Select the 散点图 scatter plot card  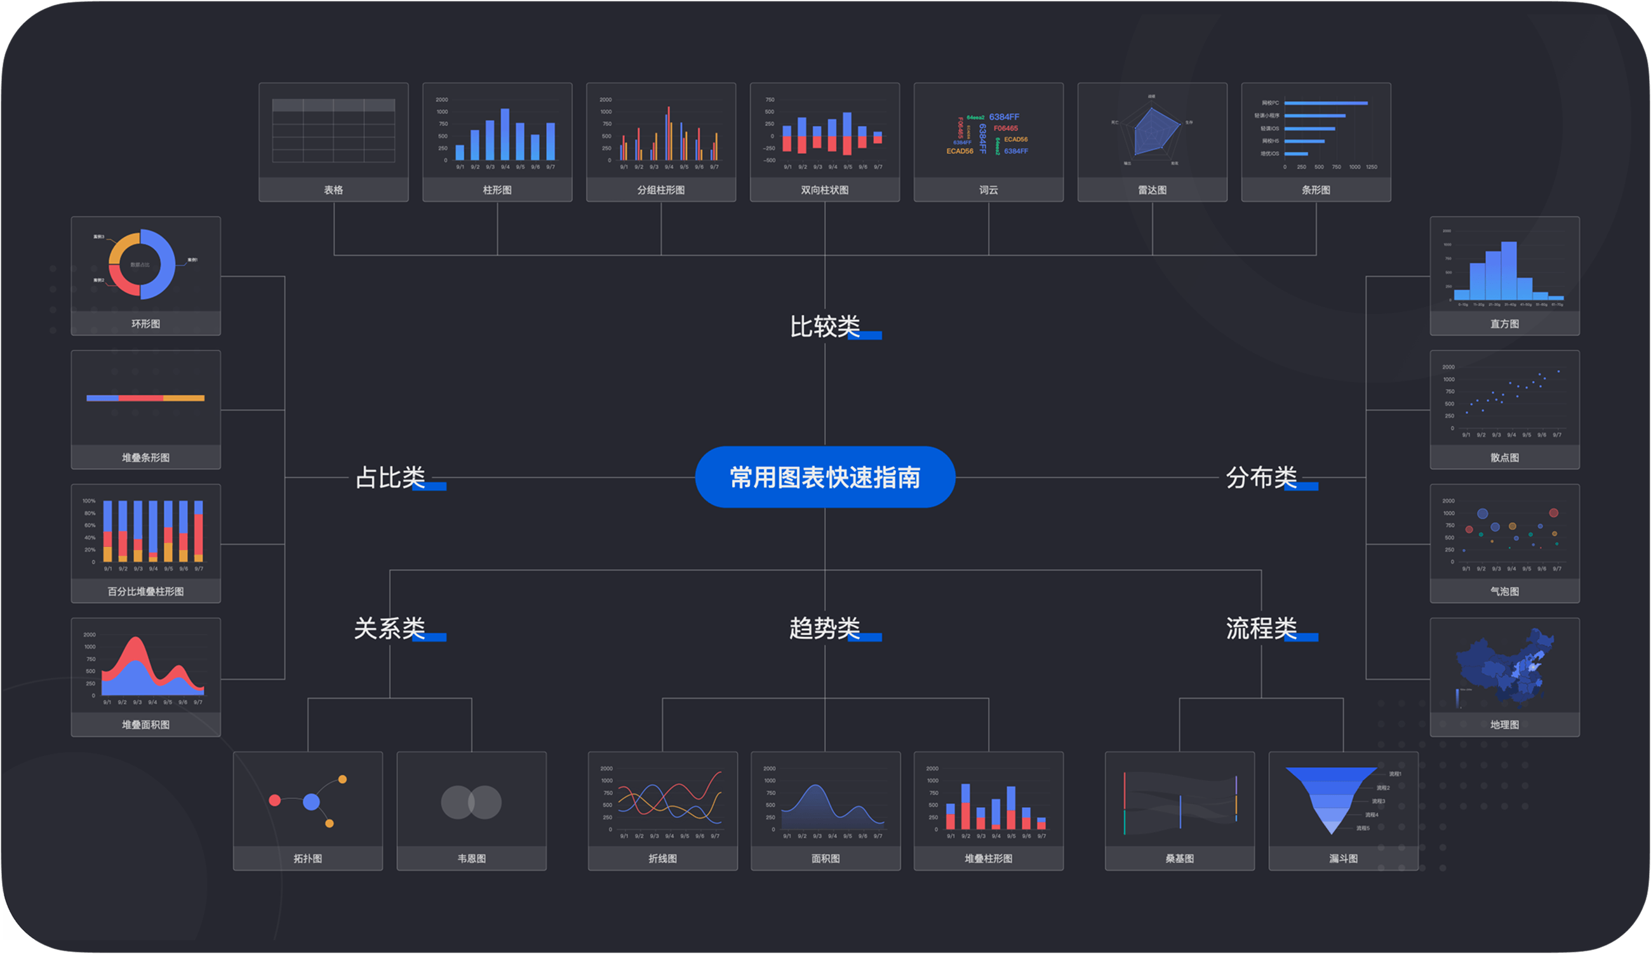(1504, 410)
